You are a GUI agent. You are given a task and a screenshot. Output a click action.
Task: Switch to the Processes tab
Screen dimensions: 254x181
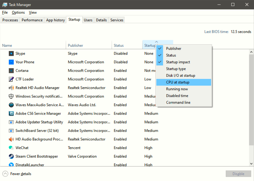pyautogui.click(x=10, y=20)
